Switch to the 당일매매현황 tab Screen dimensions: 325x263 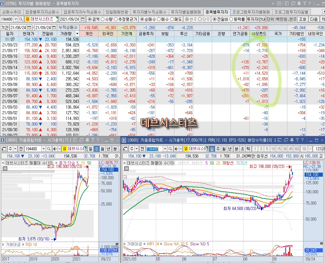[x=117, y=12]
